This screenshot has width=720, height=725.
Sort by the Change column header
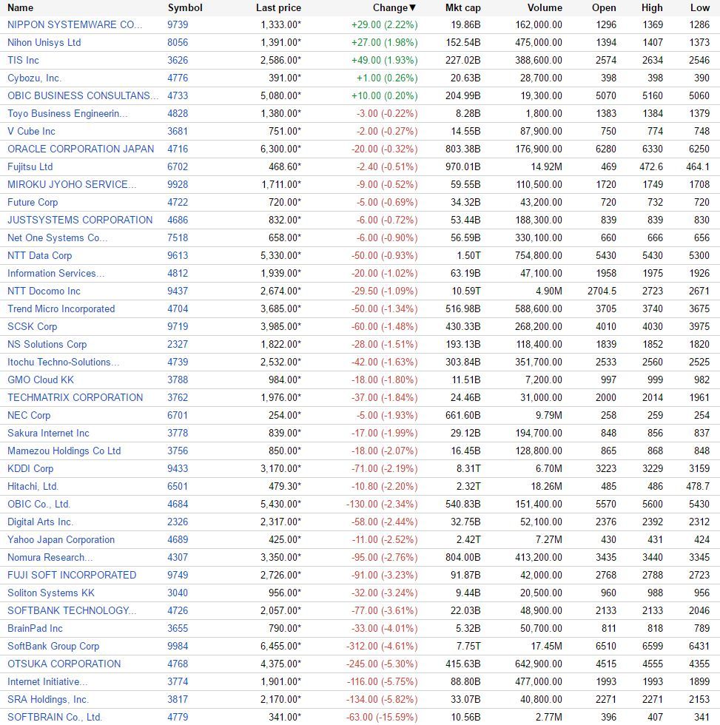coord(394,8)
